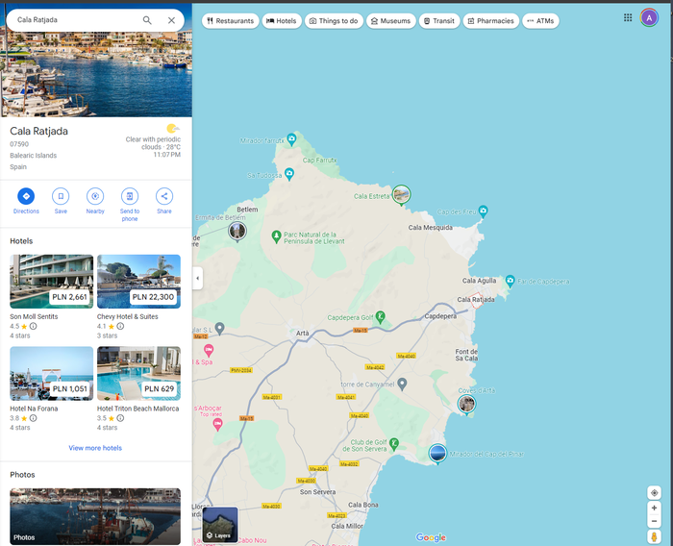Image resolution: width=673 pixels, height=546 pixels.
Task: Click PLN 629 price tag
Action: pos(159,388)
